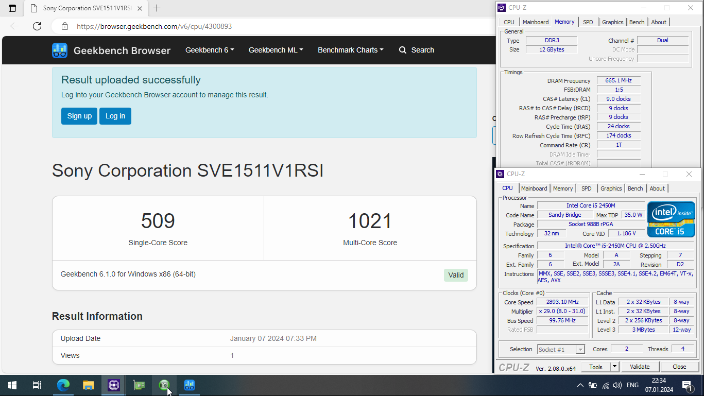The width and height of the screenshot is (704, 396).
Task: Open the Socket #1 selection combo box
Action: click(x=561, y=349)
